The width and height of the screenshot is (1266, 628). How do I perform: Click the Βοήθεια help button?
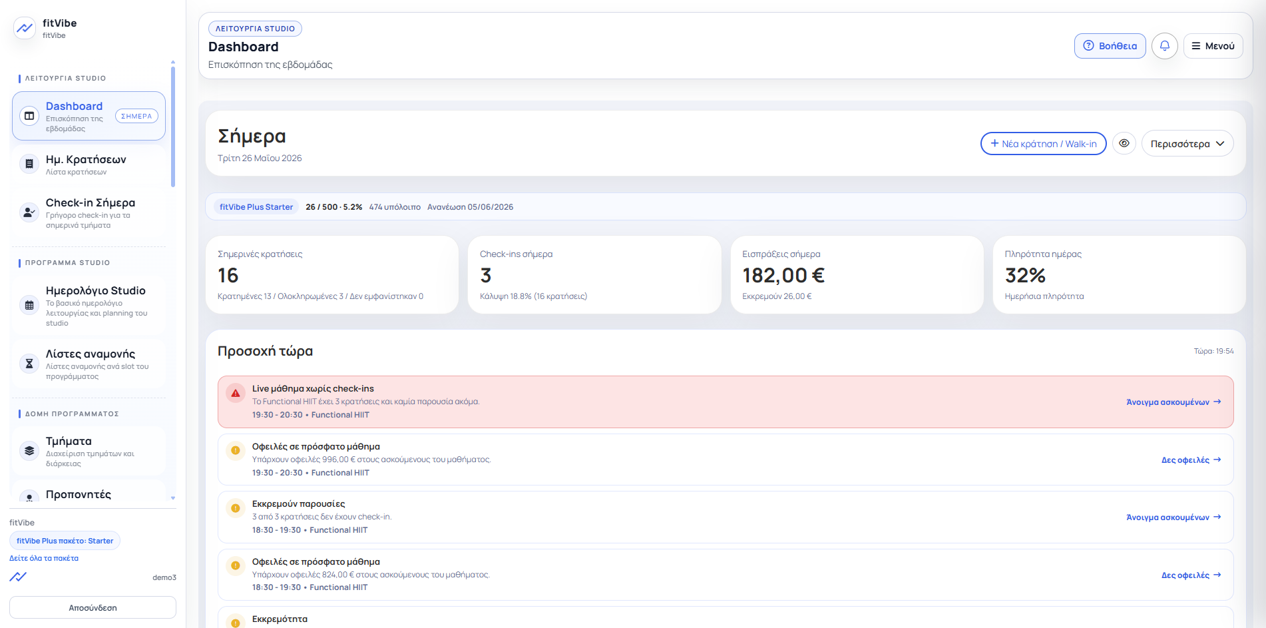tap(1110, 46)
